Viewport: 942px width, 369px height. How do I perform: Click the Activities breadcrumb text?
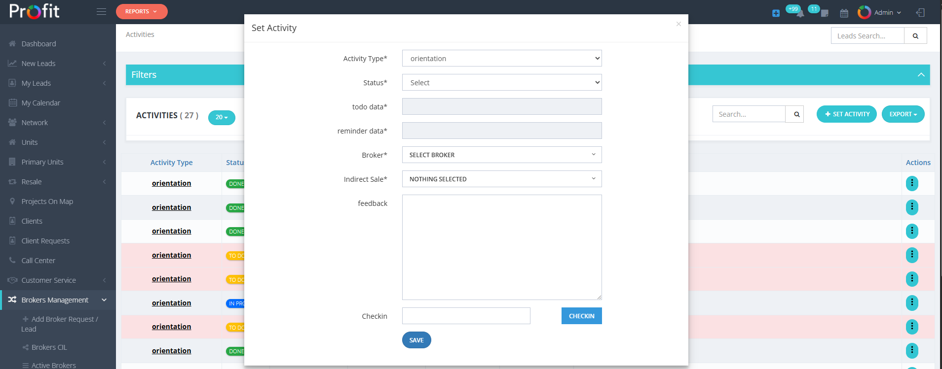pyautogui.click(x=140, y=34)
